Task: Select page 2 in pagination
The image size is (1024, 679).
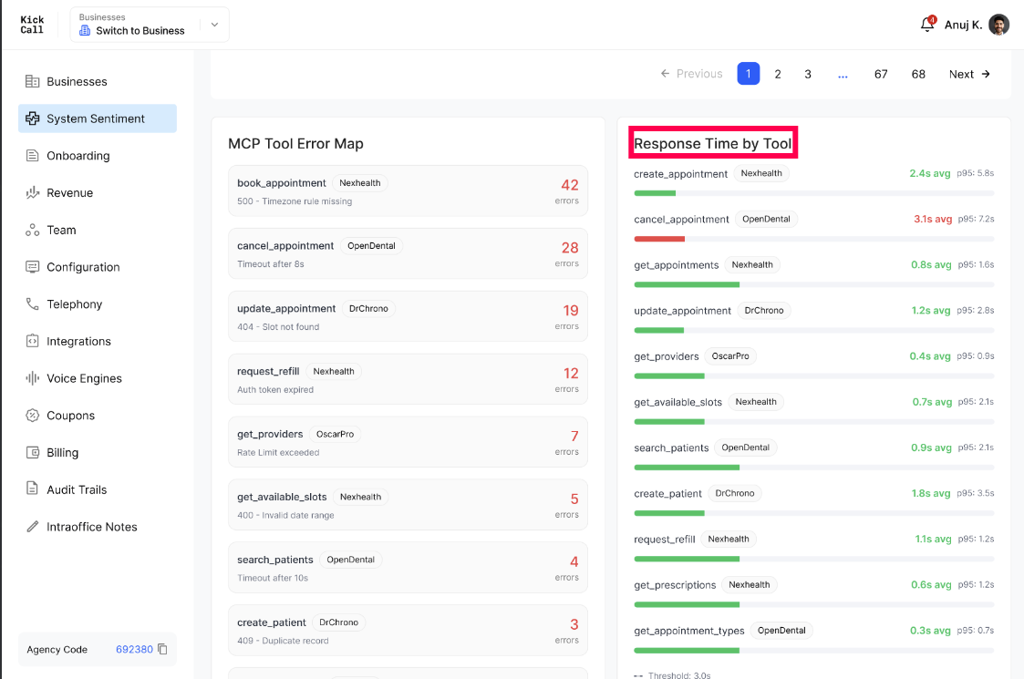Action: (x=778, y=74)
